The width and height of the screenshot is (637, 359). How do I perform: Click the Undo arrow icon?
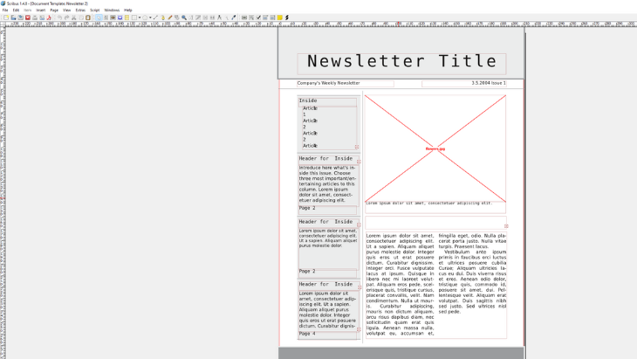(x=59, y=17)
